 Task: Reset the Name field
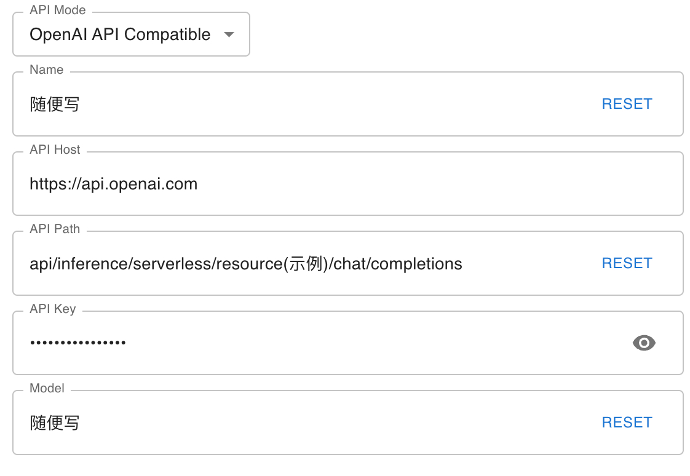pyautogui.click(x=627, y=104)
